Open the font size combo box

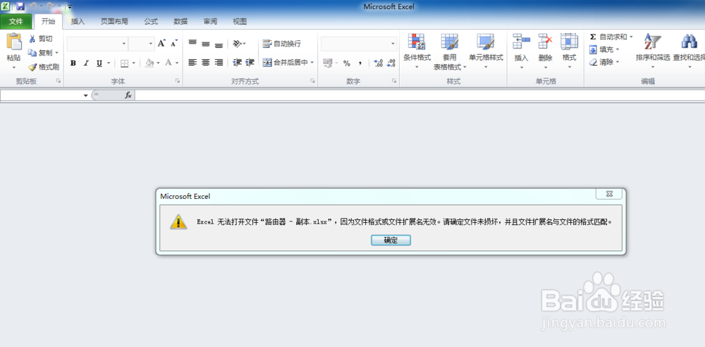tap(141, 44)
